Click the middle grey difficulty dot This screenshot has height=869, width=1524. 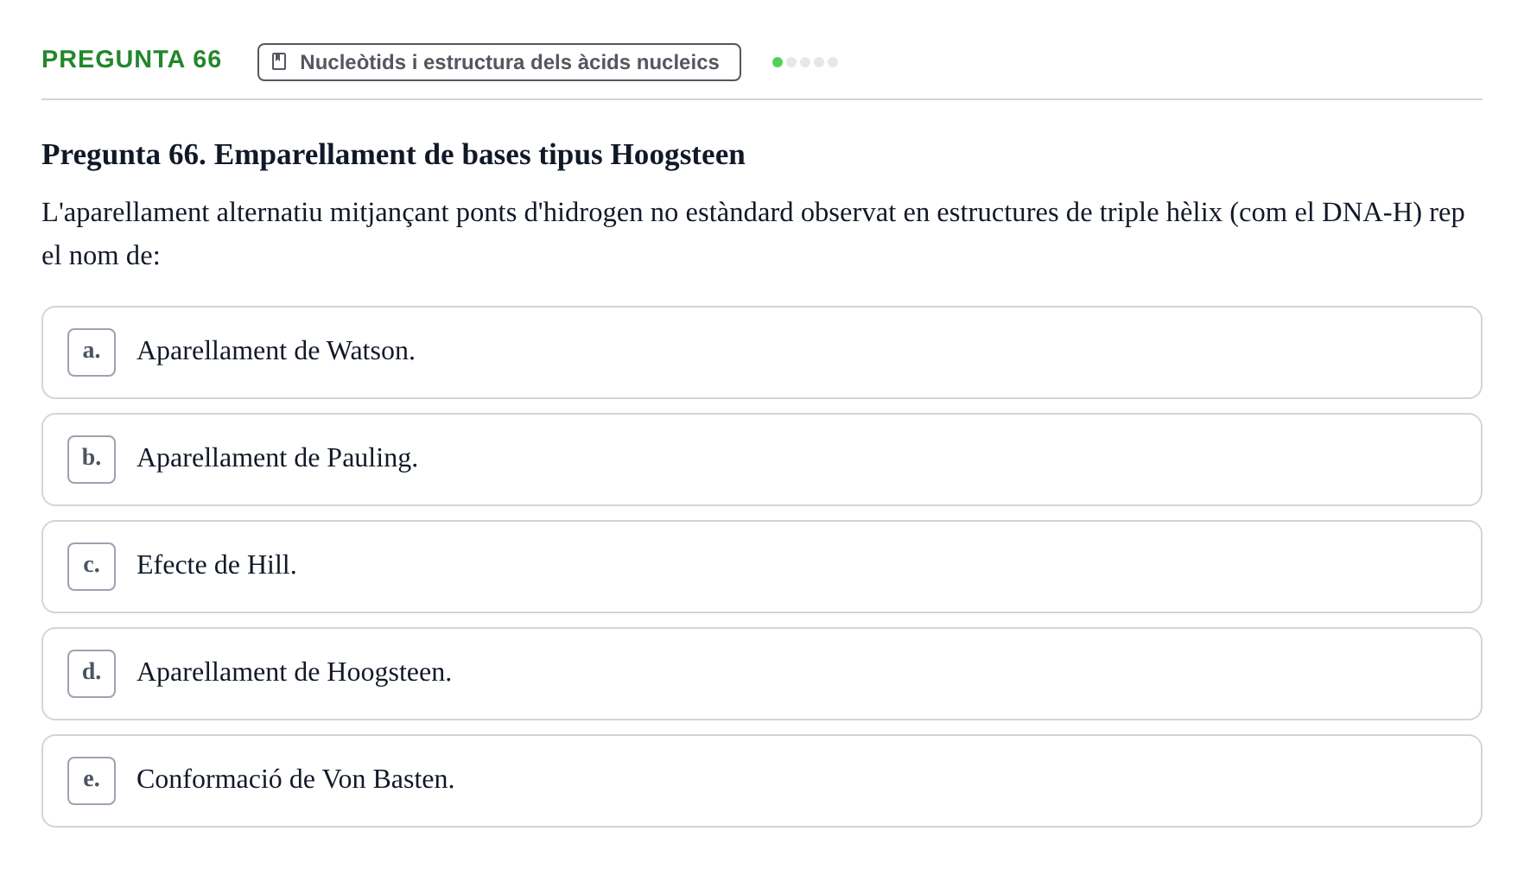(805, 62)
